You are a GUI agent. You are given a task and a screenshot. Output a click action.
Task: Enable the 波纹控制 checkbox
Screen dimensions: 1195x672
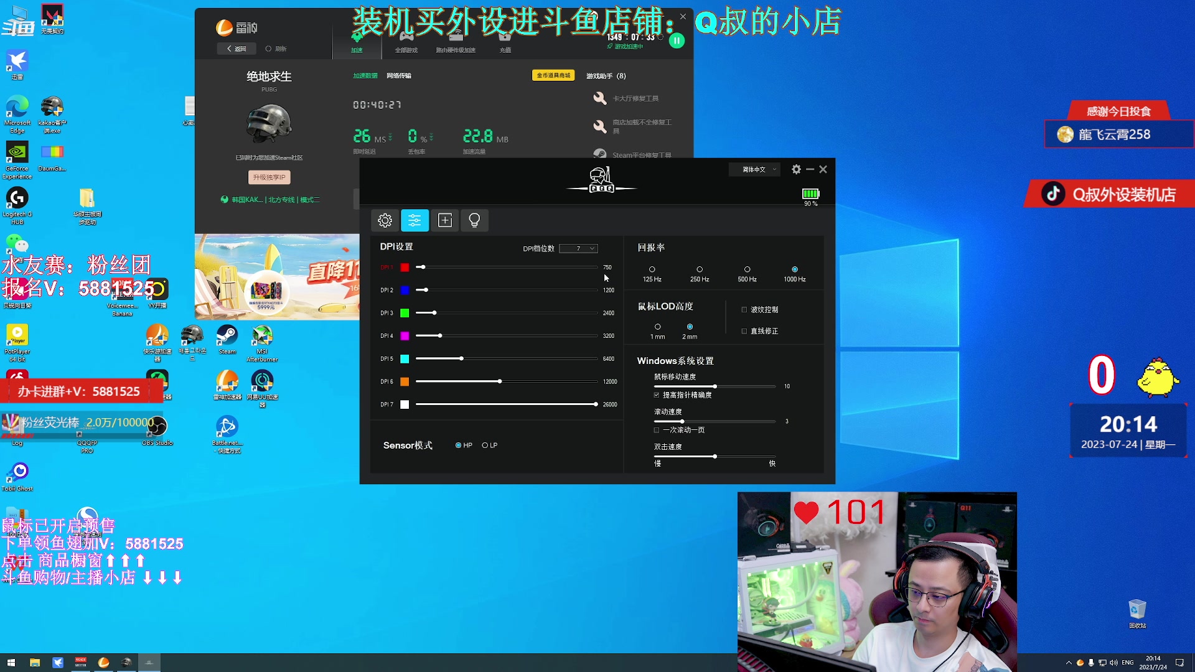point(744,309)
